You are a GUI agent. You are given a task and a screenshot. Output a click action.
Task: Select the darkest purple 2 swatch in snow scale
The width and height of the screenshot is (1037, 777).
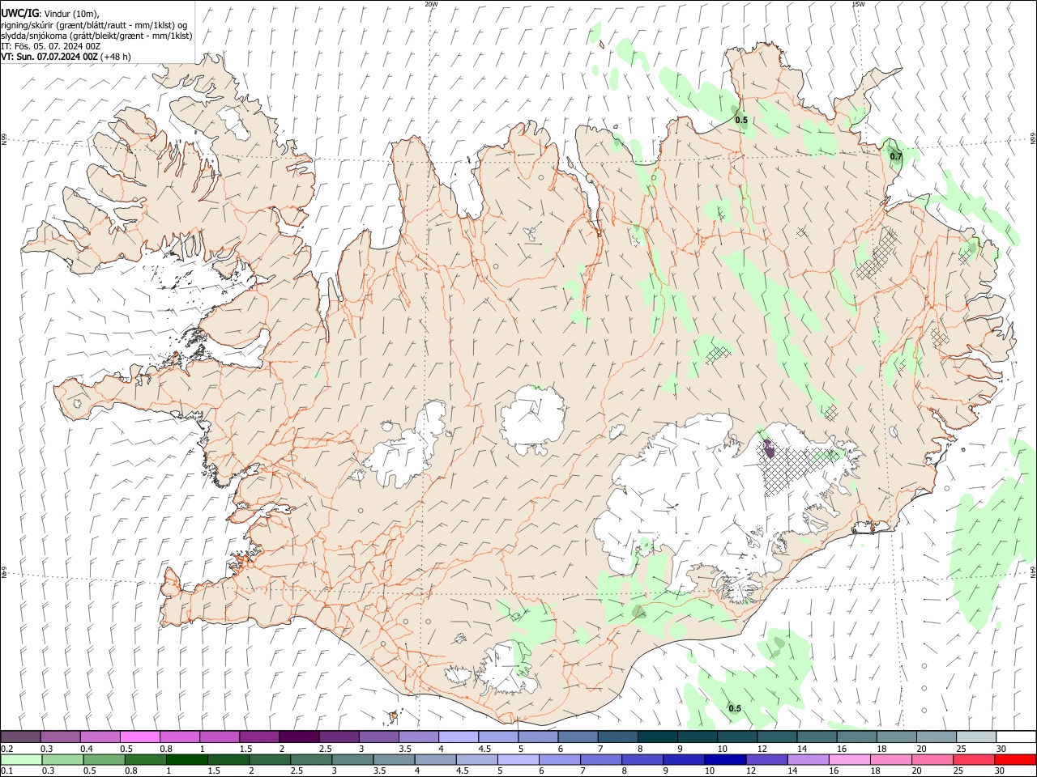[x=298, y=737]
